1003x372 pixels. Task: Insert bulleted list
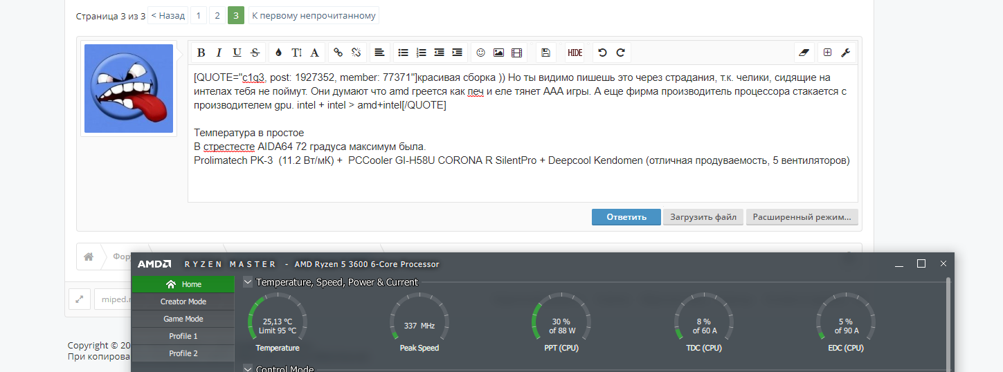(x=403, y=53)
